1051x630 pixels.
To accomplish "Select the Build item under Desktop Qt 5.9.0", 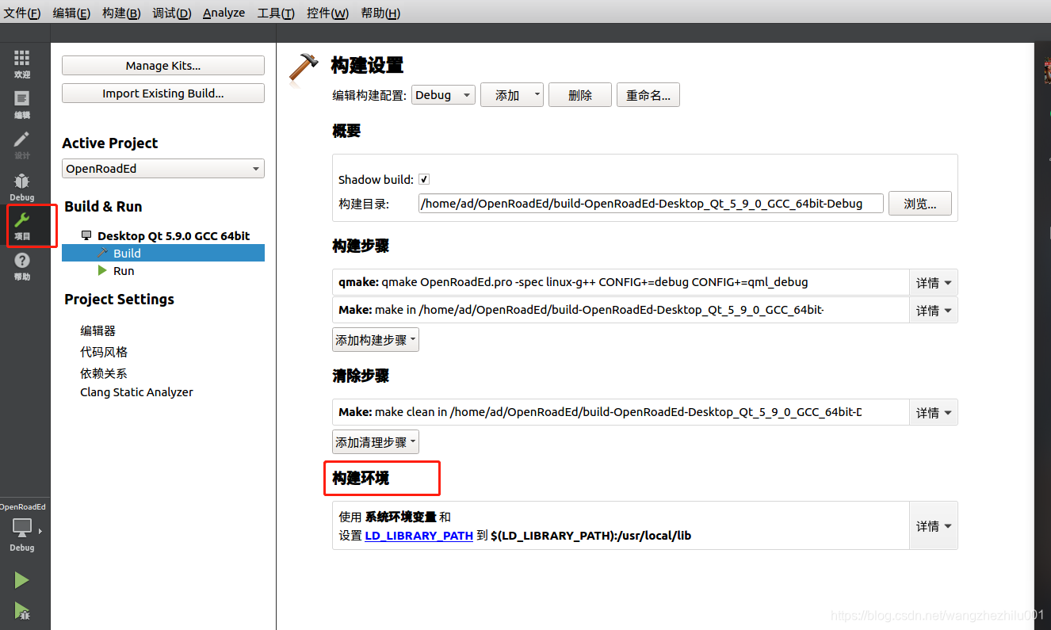I will pos(127,253).
